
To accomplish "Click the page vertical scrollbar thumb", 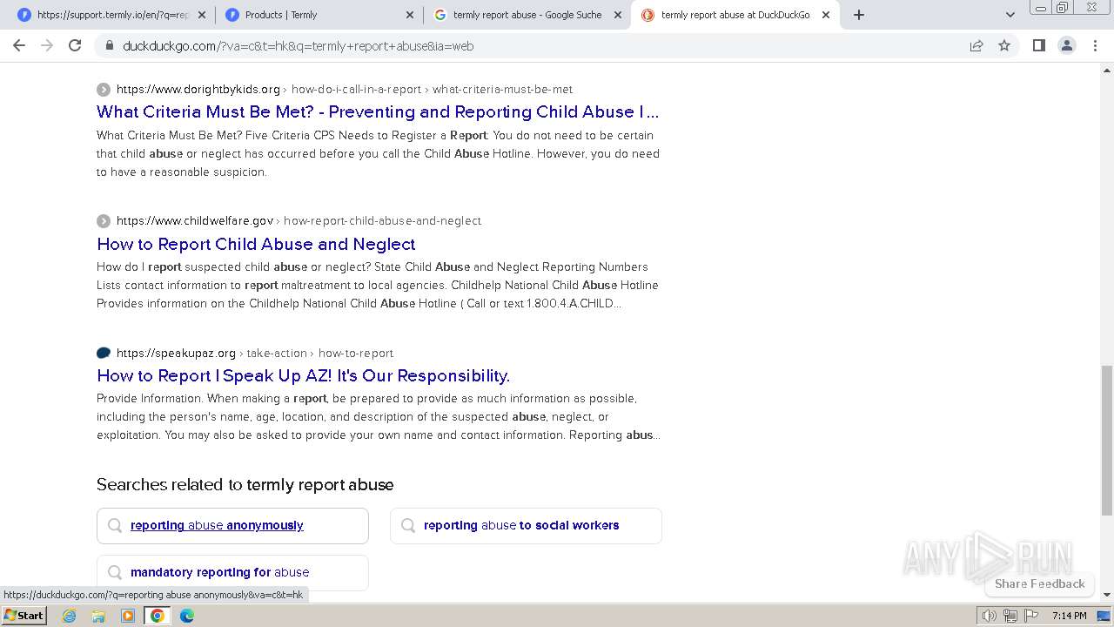I will click(x=1106, y=440).
